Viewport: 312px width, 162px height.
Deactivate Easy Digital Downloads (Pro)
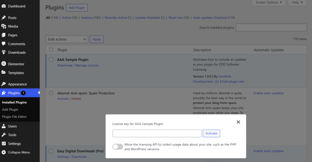coord(79,157)
